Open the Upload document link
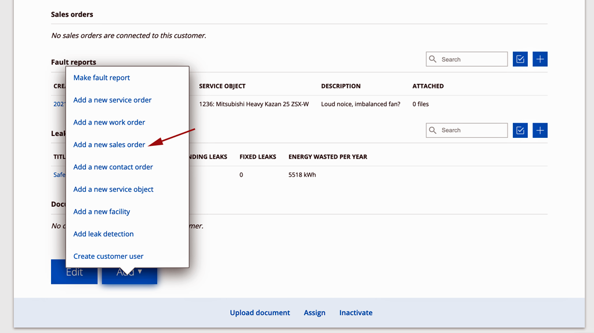594x333 pixels. (x=260, y=313)
